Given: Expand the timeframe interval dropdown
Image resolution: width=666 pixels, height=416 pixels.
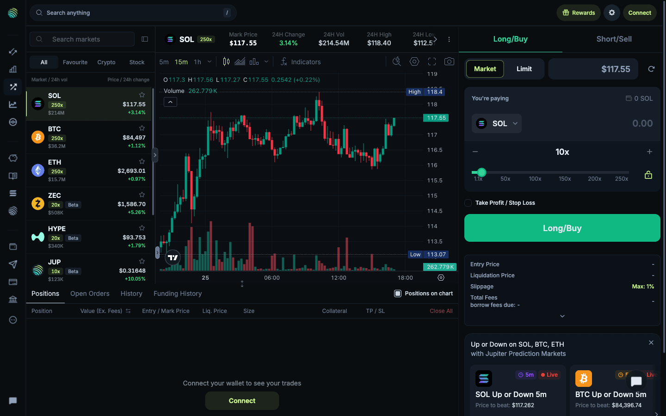Looking at the screenshot, I should (x=210, y=61).
